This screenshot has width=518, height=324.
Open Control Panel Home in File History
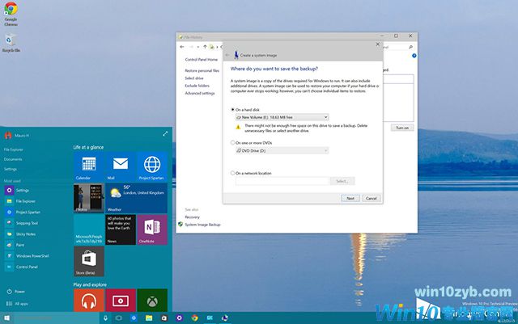(202, 60)
